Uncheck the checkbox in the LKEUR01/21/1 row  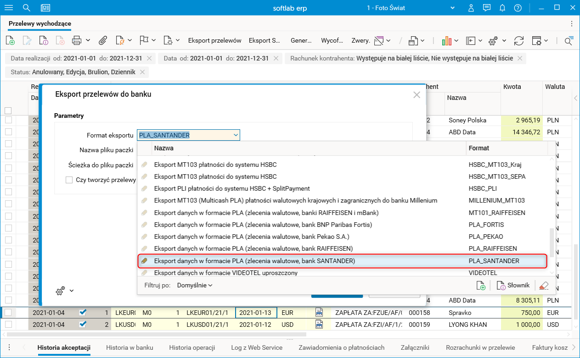pyautogui.click(x=83, y=312)
